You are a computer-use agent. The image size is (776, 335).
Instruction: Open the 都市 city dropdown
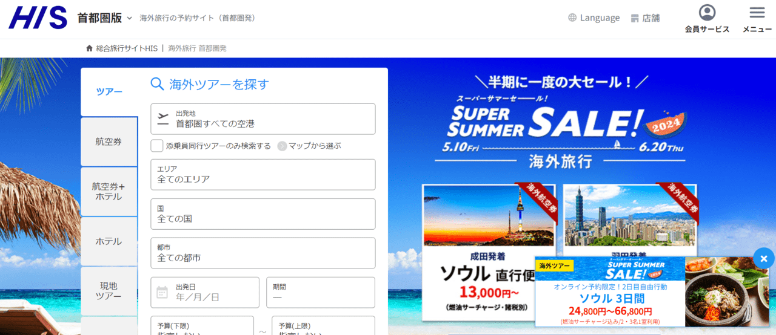[x=263, y=253]
